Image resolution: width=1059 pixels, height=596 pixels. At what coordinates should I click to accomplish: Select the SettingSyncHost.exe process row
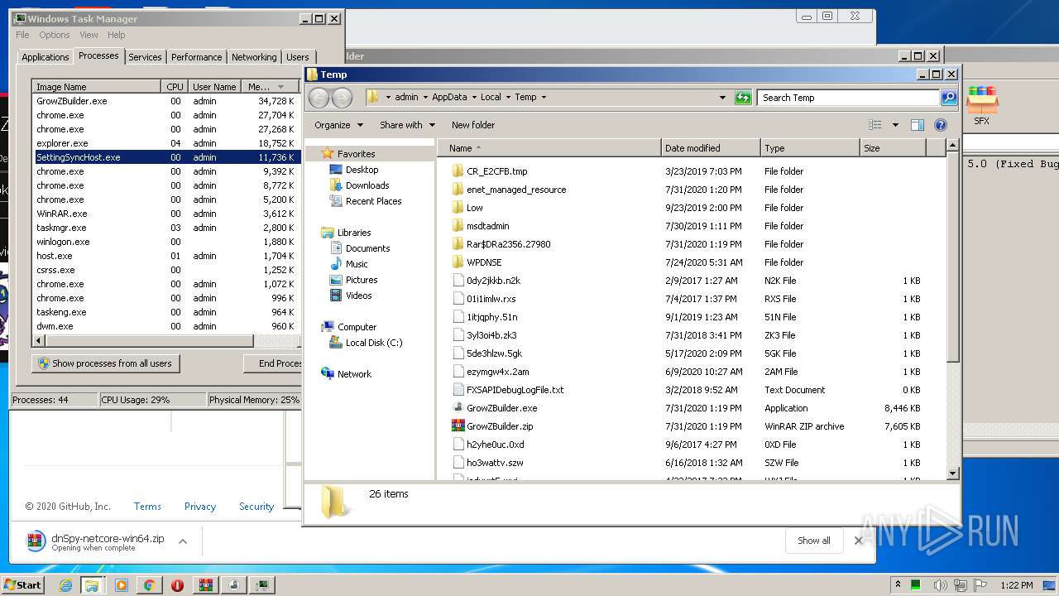(x=165, y=157)
